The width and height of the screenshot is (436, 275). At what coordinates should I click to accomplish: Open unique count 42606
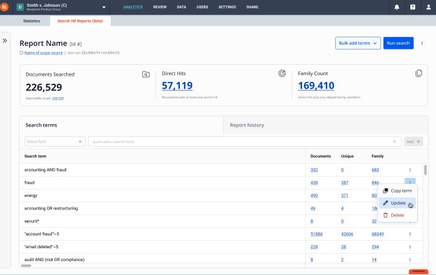click(347, 234)
